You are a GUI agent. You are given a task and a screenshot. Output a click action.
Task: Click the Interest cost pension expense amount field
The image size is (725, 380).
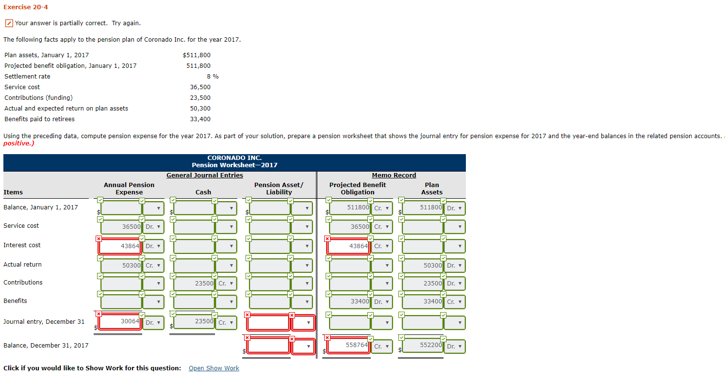click(120, 246)
